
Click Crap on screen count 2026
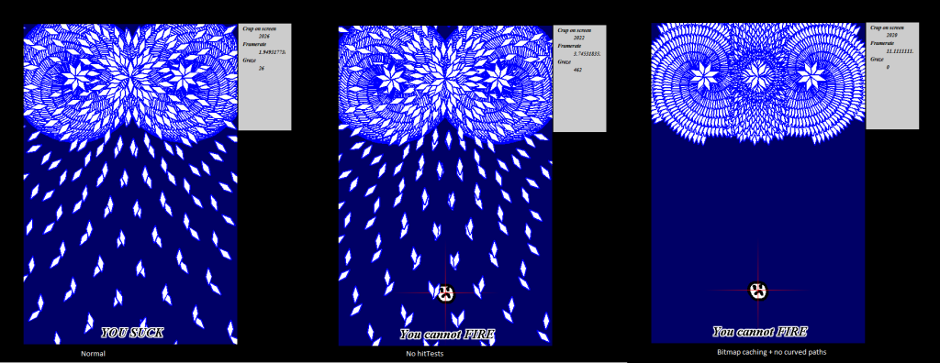click(263, 37)
